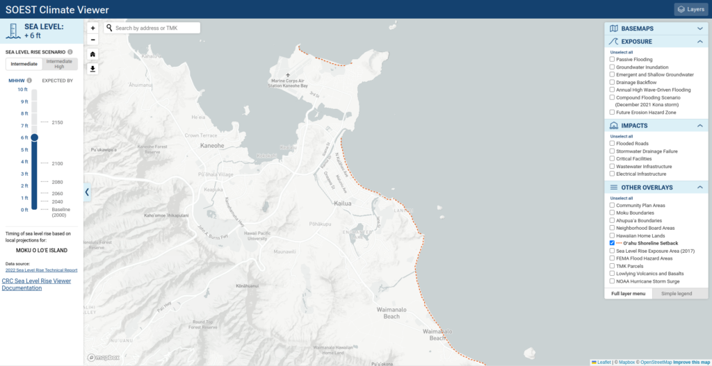The height and width of the screenshot is (366, 712).
Task: Enable Future Erosion Hazard Zone
Action: click(612, 112)
